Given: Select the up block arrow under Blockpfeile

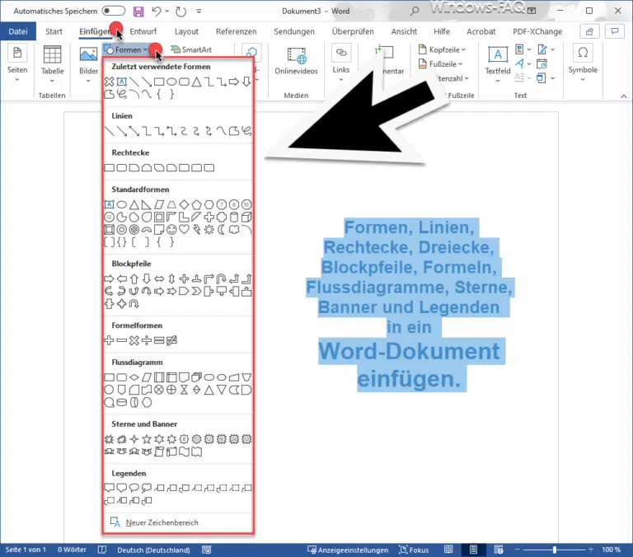Looking at the screenshot, I should pyautogui.click(x=134, y=278).
